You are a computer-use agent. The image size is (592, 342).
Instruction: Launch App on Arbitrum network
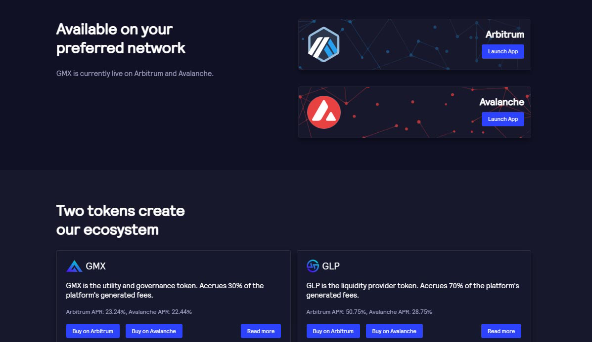click(502, 52)
